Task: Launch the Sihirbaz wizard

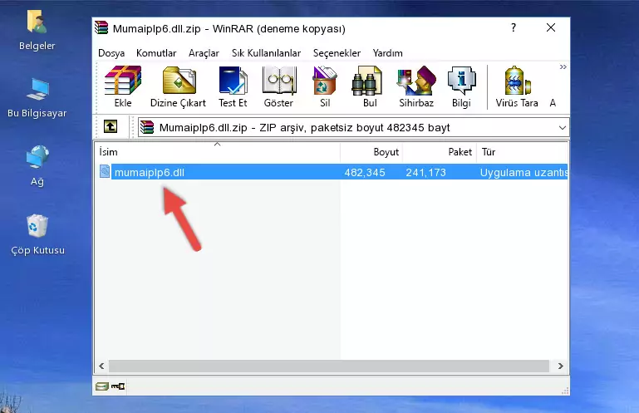Action: point(416,87)
